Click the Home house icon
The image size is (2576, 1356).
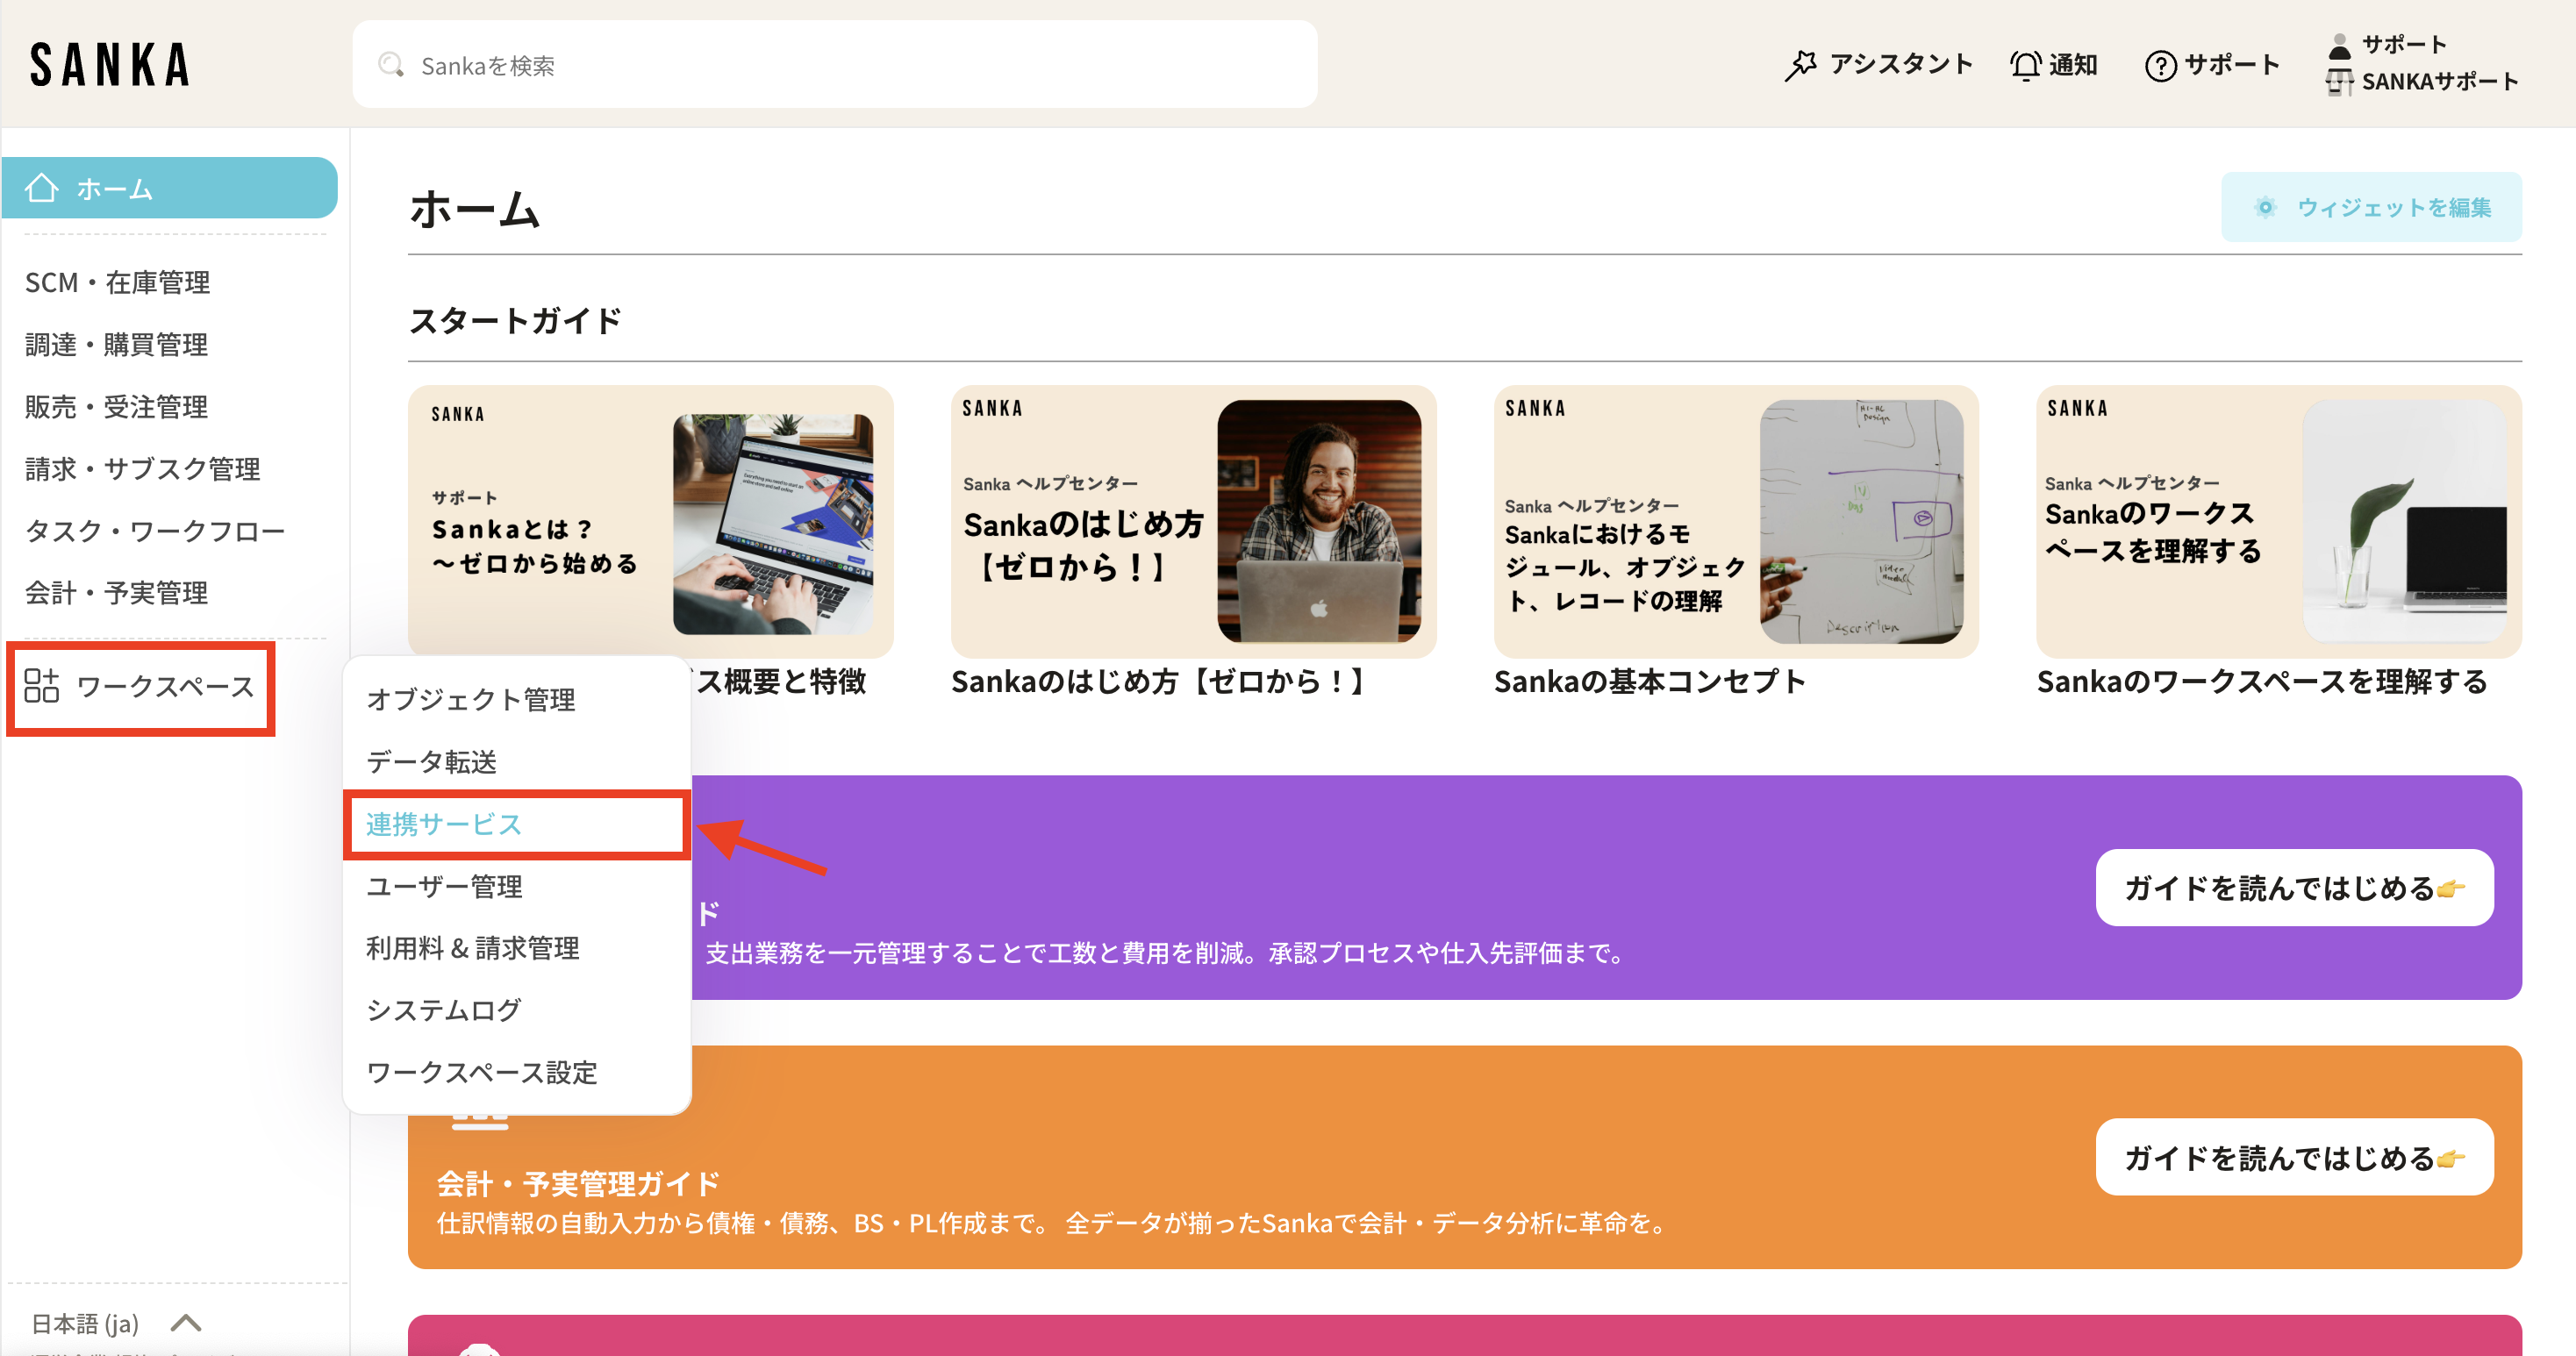[42, 188]
